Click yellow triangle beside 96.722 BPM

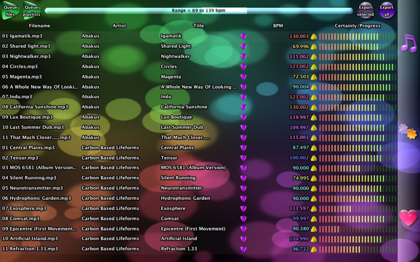click(313, 249)
